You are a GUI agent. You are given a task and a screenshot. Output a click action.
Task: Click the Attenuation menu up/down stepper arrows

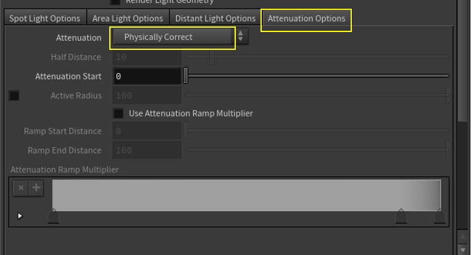click(x=241, y=37)
